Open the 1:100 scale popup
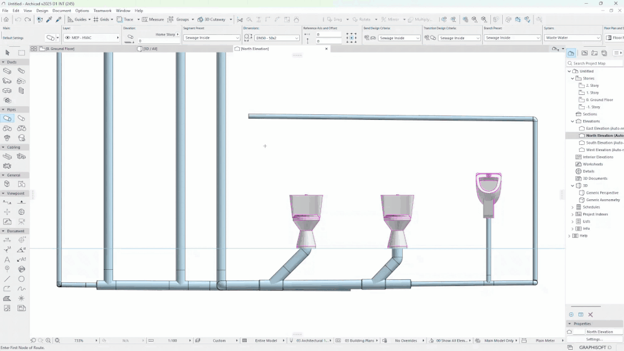624x351 pixels. point(173,340)
